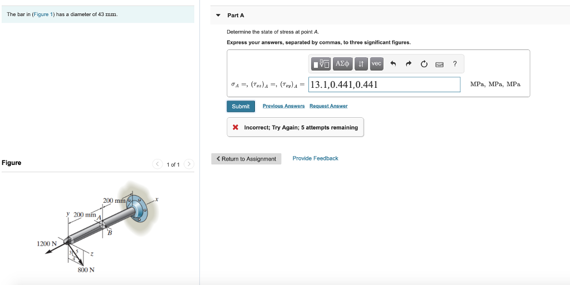This screenshot has width=570, height=285.
Task: Click the red incorrect X mark
Action: [235, 127]
